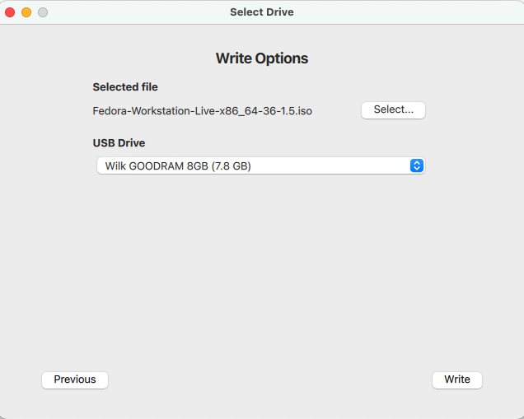Close the Select Drive window
Image resolution: width=524 pixels, height=419 pixels.
point(10,12)
